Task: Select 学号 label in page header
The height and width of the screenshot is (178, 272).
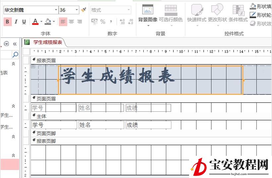Action: [54, 108]
